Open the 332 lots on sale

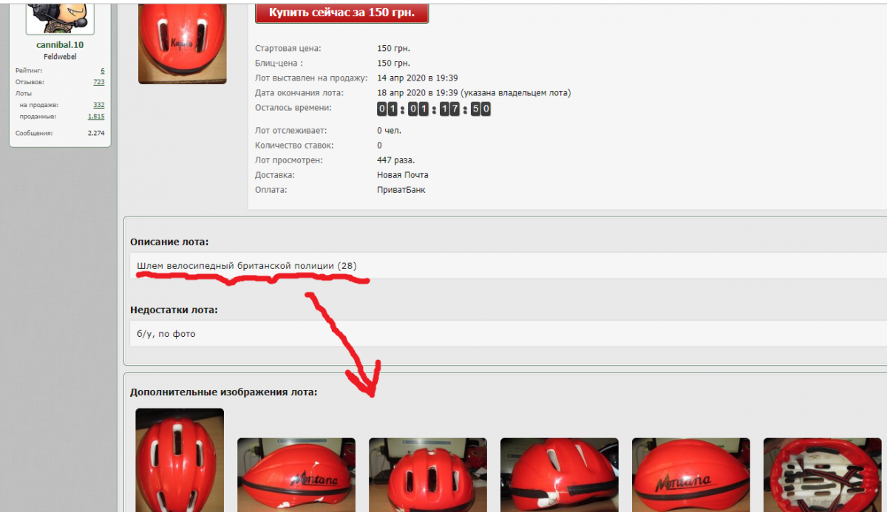coord(99,106)
